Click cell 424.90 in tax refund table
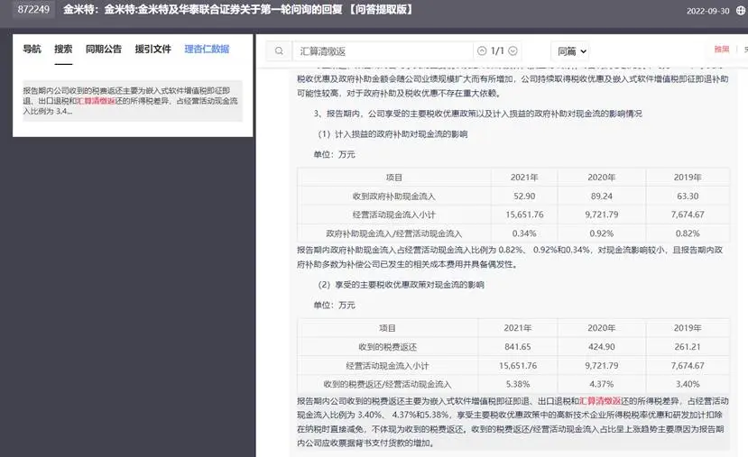 (x=602, y=346)
